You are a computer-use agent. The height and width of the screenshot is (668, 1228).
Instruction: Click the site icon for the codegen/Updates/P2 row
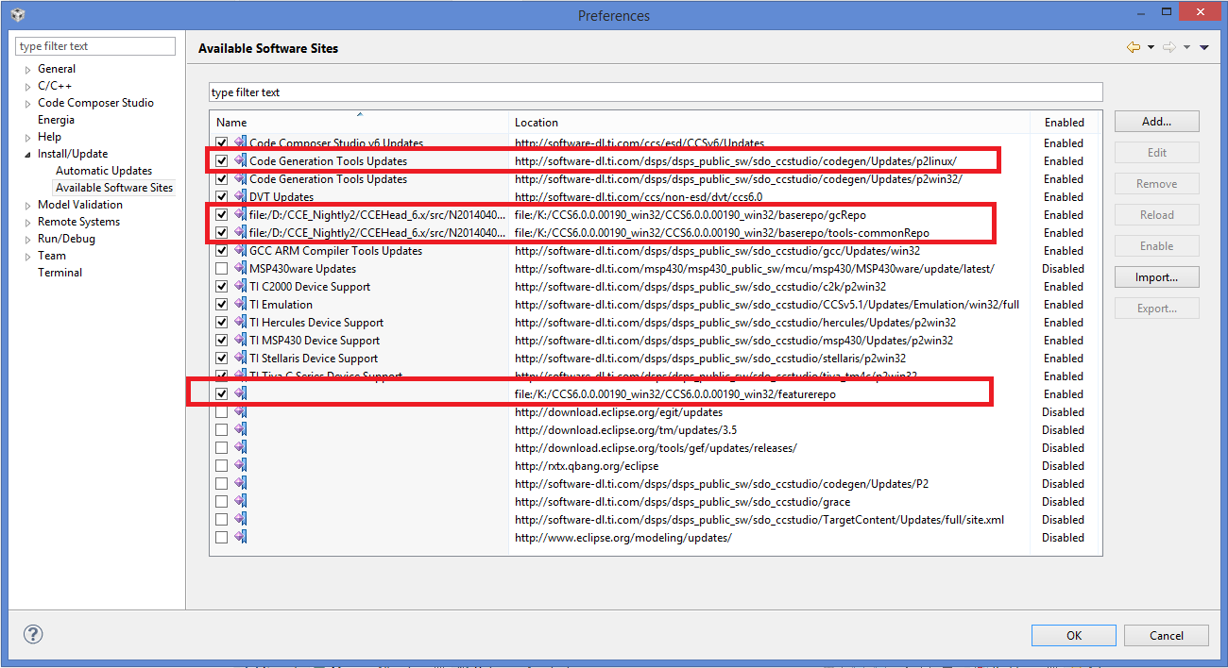[x=240, y=483]
